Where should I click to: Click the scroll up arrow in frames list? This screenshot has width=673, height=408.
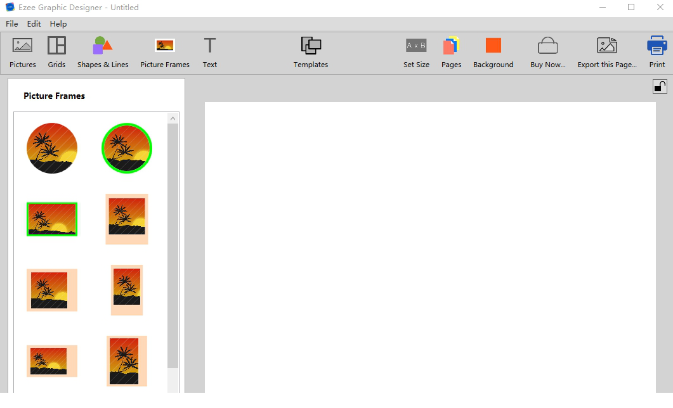[x=173, y=118]
